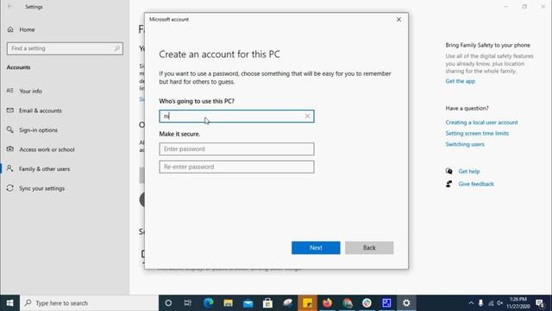
Task: Click the microphone tray icon
Action: (480, 303)
